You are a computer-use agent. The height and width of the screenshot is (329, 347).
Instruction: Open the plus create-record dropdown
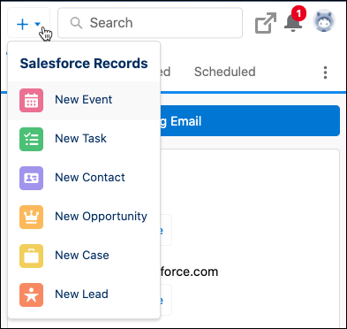[28, 24]
